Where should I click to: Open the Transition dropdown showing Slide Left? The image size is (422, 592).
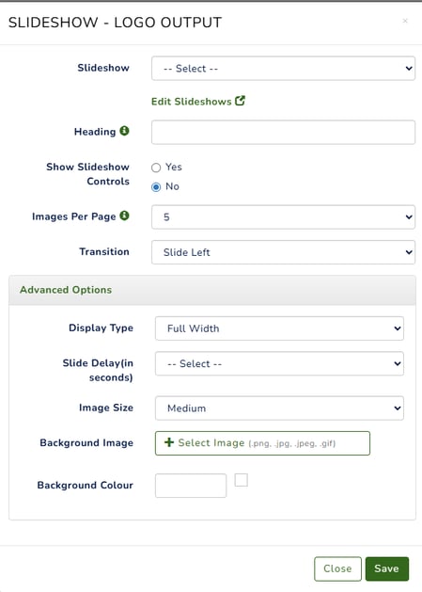(283, 252)
